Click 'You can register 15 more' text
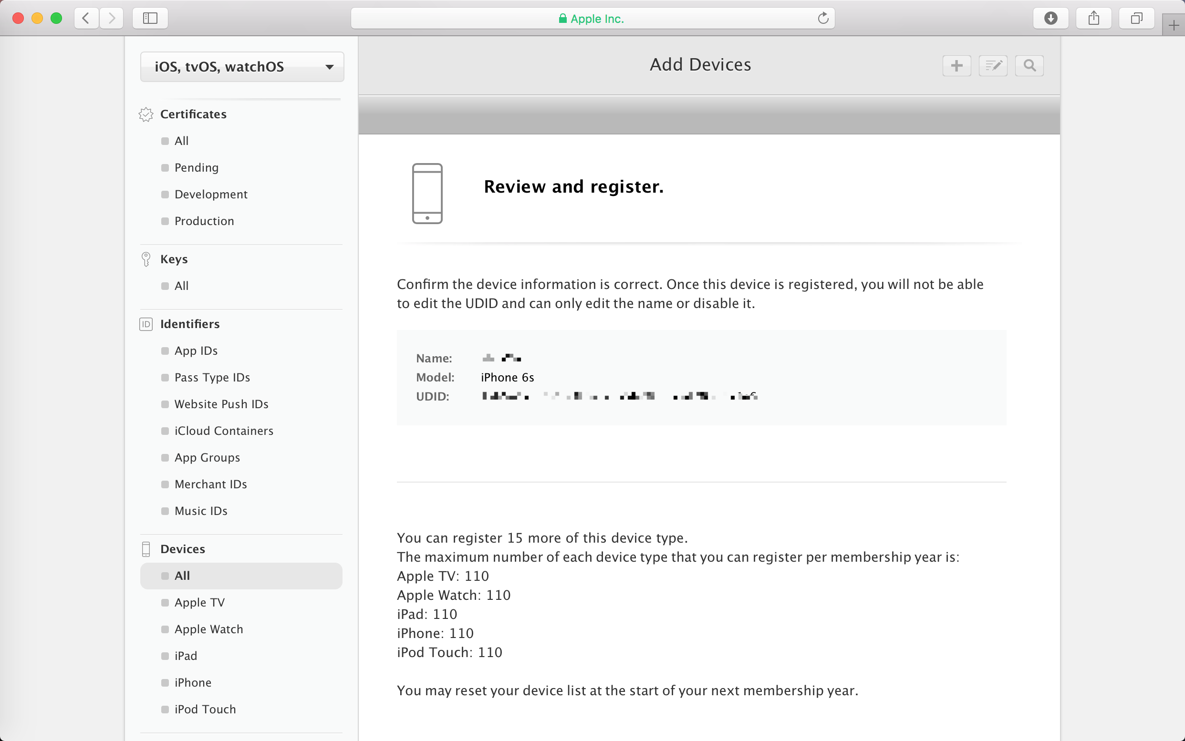The height and width of the screenshot is (741, 1185). pyautogui.click(x=542, y=538)
